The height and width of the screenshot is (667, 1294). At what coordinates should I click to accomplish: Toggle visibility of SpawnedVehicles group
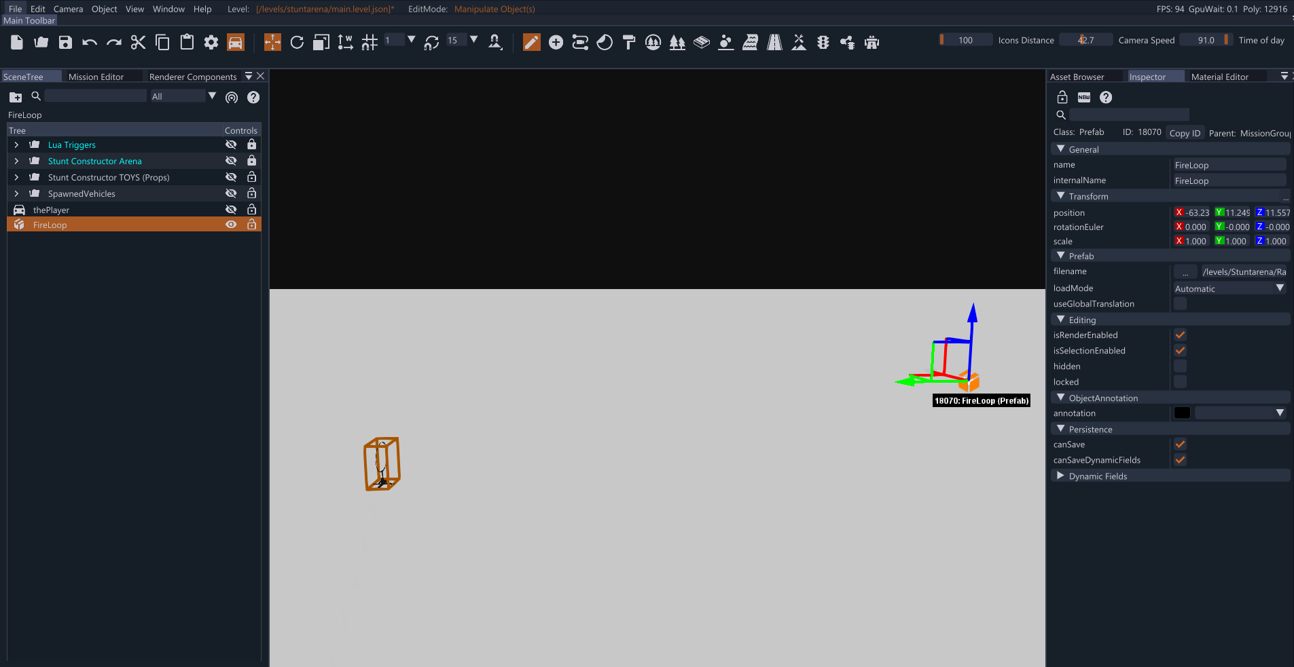pos(231,193)
